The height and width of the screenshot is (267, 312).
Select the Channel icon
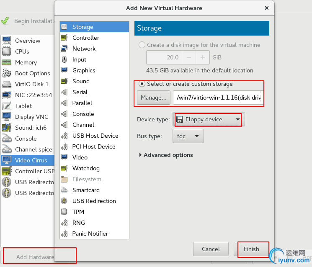pyautogui.click(x=64, y=125)
